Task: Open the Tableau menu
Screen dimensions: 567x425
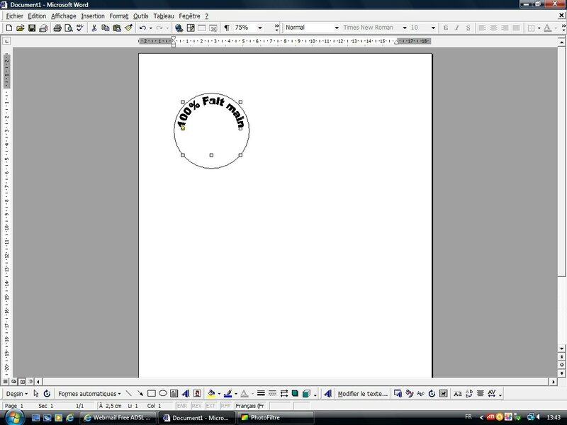Action: click(164, 16)
